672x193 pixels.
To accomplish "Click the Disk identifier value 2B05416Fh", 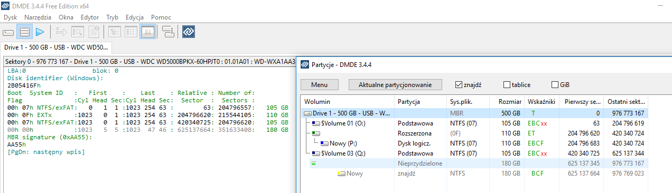I will 24,85.
